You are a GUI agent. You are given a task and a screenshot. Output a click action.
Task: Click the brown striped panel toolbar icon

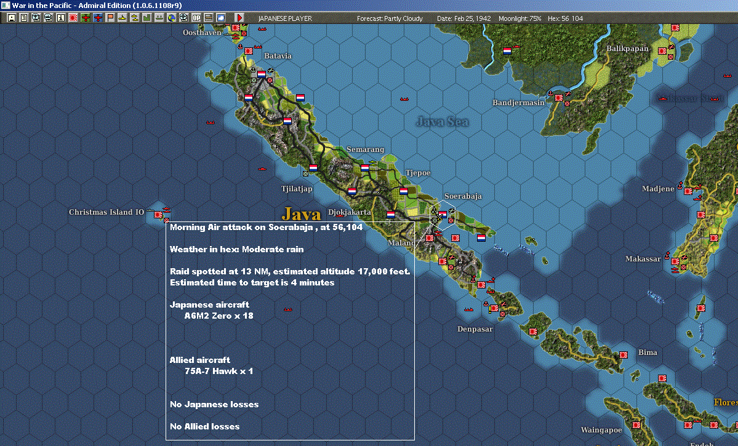(x=208, y=18)
